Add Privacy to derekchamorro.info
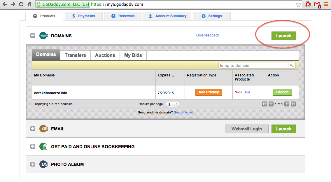 click(x=209, y=92)
